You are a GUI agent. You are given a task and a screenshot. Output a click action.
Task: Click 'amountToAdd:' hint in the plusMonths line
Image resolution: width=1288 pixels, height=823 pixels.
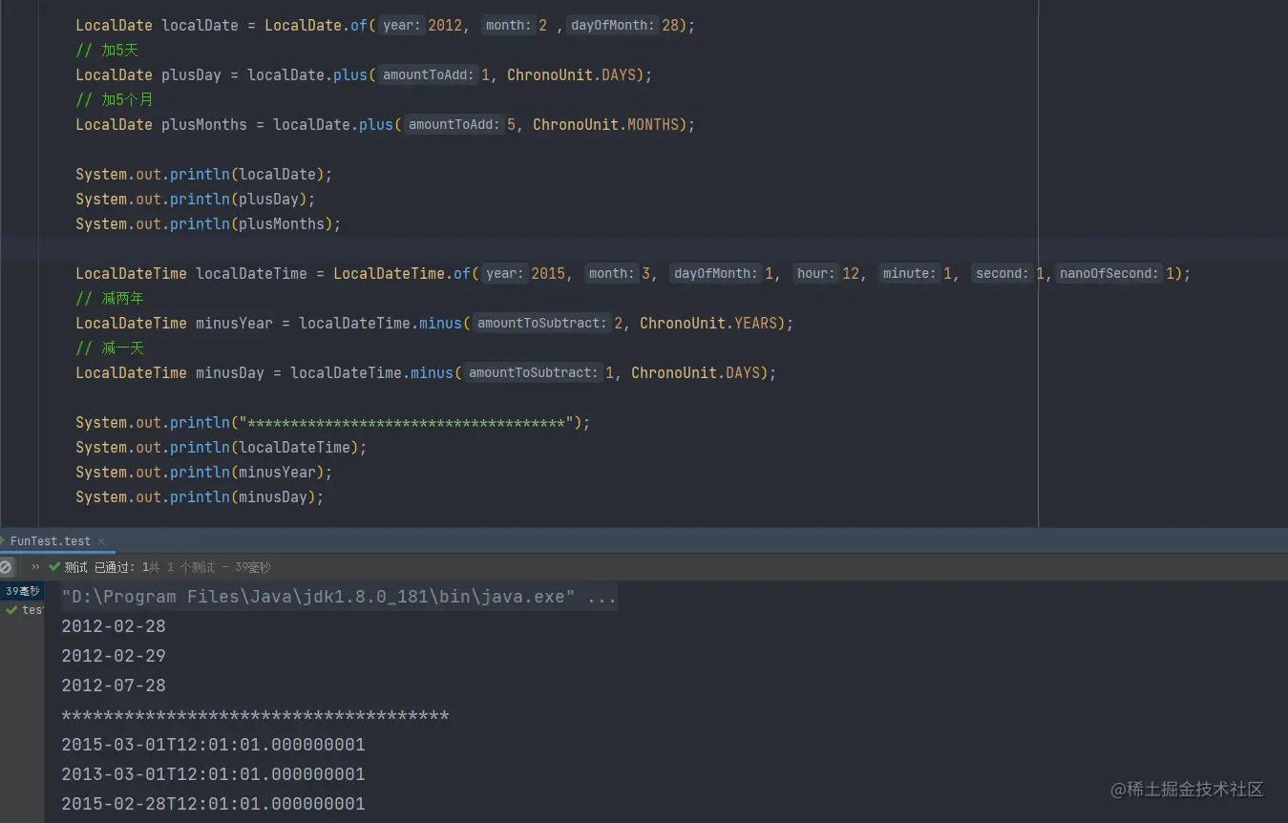454,124
